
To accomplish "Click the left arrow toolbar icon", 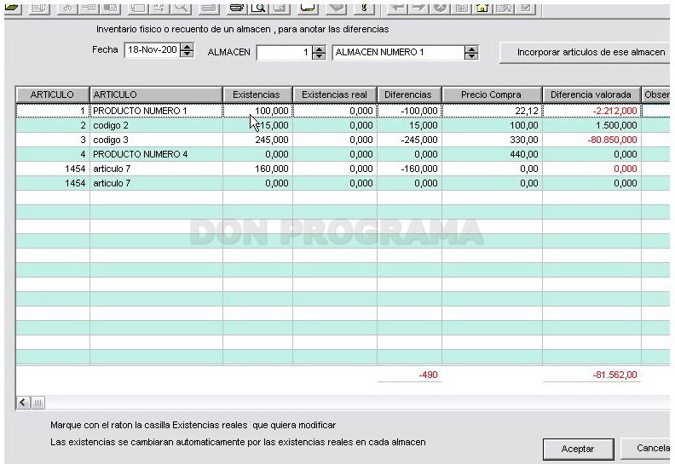I will pos(396,8).
